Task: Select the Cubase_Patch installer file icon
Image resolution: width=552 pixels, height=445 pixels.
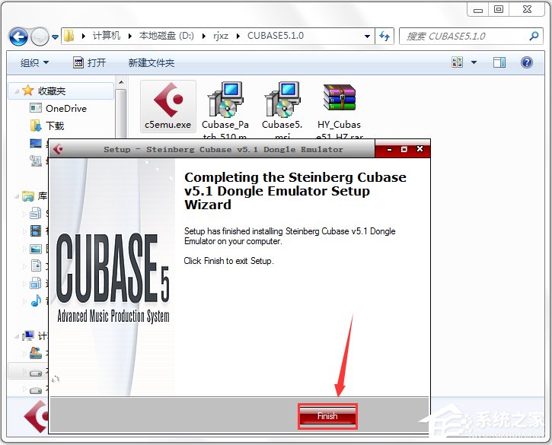Action: pyautogui.click(x=225, y=100)
